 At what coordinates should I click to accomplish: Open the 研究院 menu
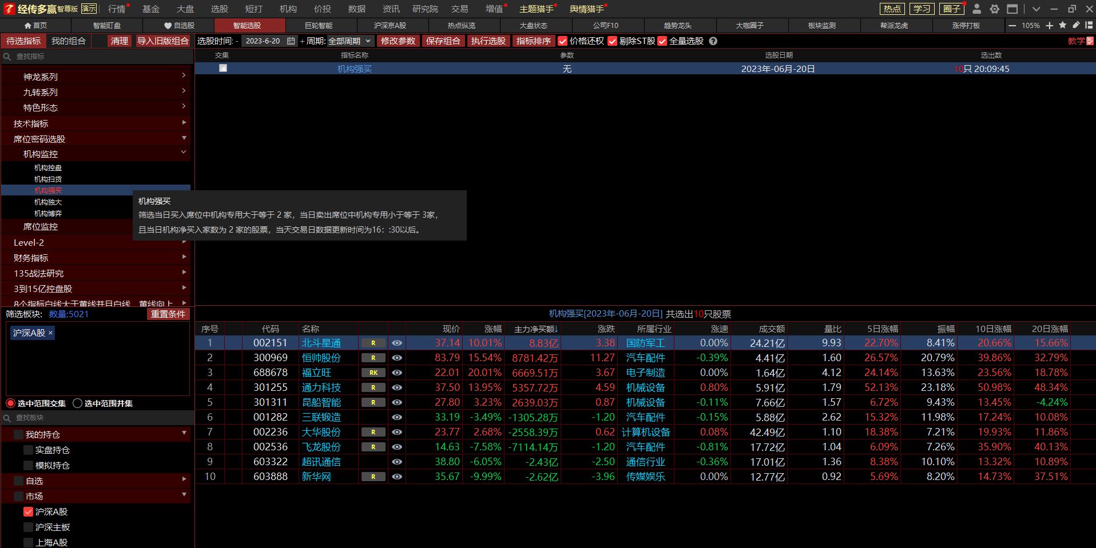[425, 9]
